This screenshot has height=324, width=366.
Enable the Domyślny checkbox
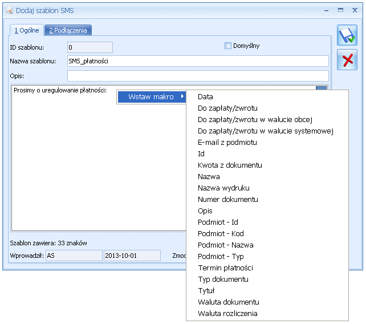[x=227, y=46]
